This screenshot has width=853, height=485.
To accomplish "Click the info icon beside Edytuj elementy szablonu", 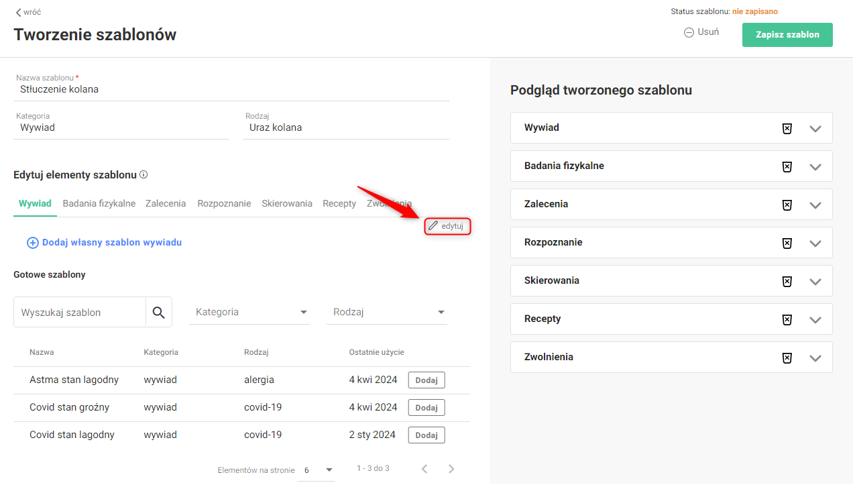I will tap(144, 175).
